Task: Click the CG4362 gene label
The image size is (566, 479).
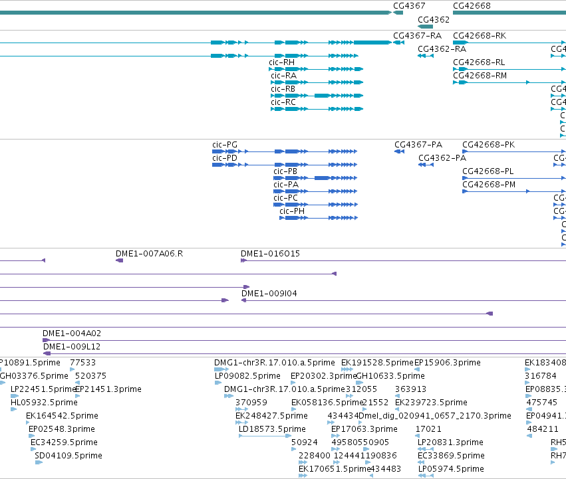Action: pos(434,20)
